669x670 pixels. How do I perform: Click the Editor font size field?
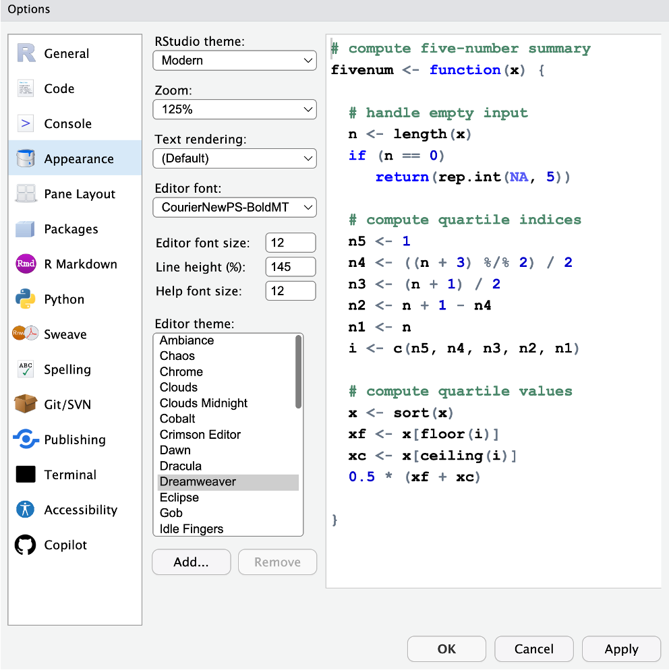coord(291,243)
